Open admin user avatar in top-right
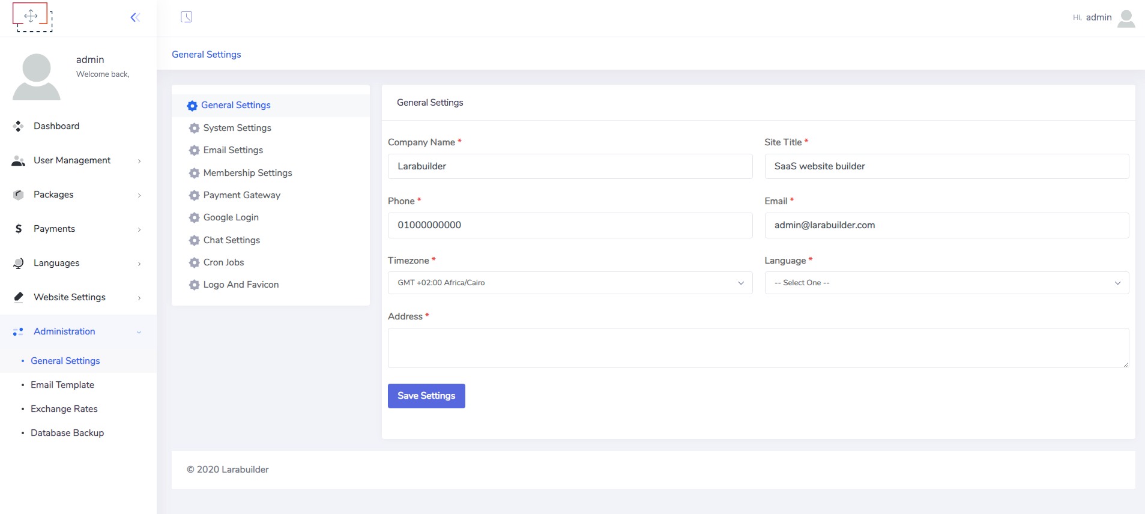Image resolution: width=1145 pixels, height=514 pixels. (x=1126, y=18)
